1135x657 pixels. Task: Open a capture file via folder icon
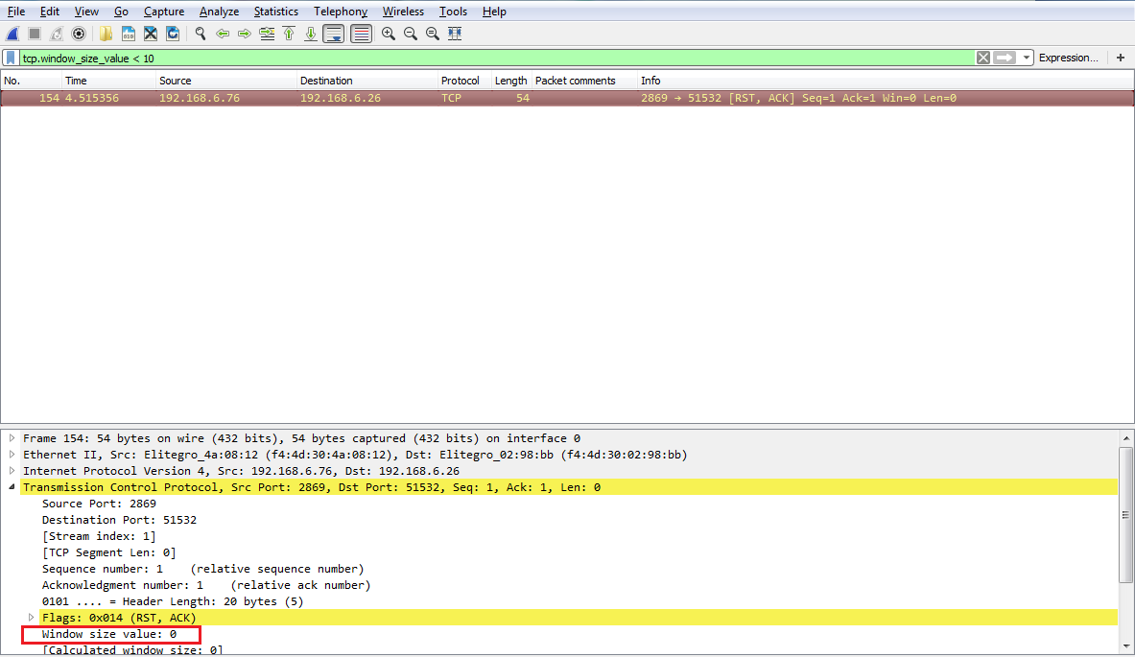click(106, 34)
